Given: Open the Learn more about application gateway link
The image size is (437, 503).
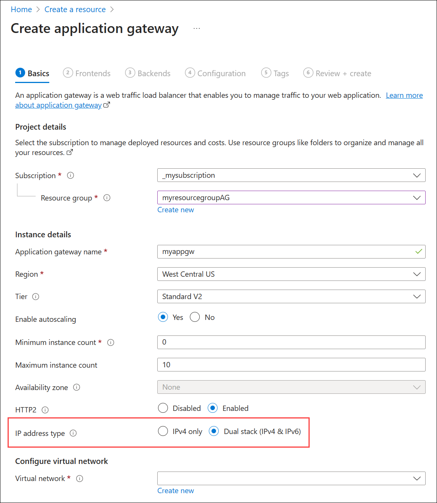Looking at the screenshot, I should point(404,95).
